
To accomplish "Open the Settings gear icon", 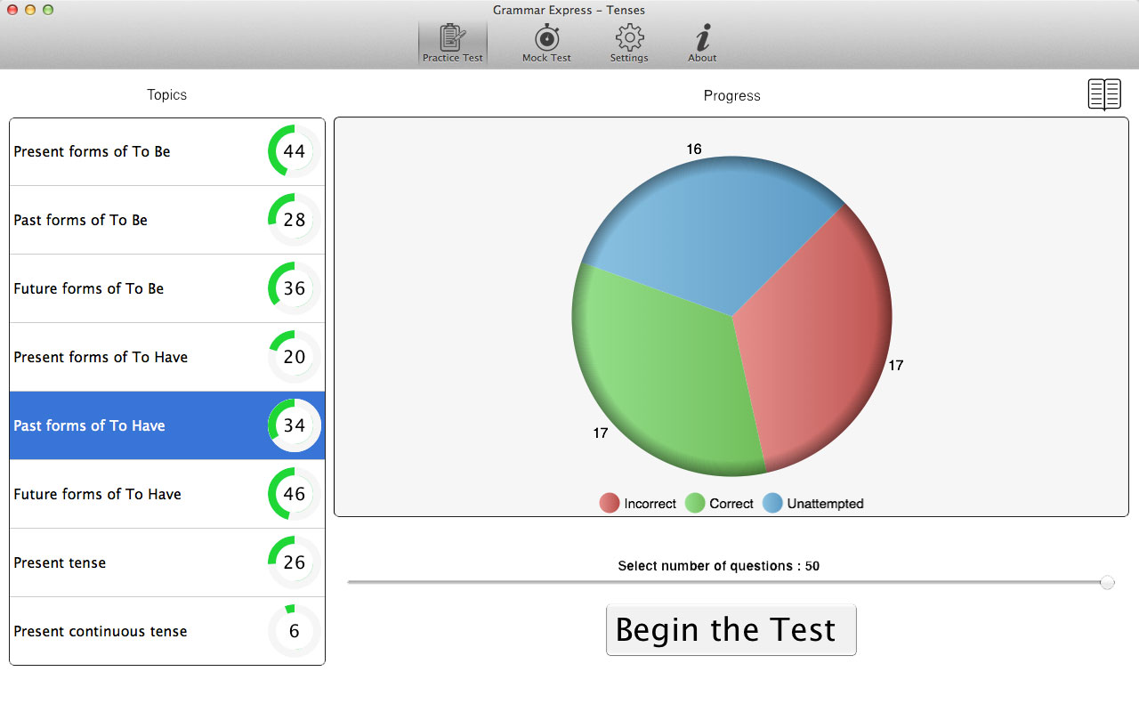I will coord(629,43).
